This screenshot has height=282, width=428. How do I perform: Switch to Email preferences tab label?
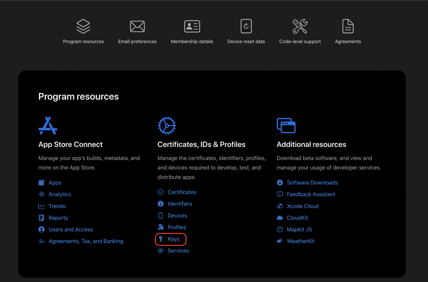pyautogui.click(x=137, y=41)
